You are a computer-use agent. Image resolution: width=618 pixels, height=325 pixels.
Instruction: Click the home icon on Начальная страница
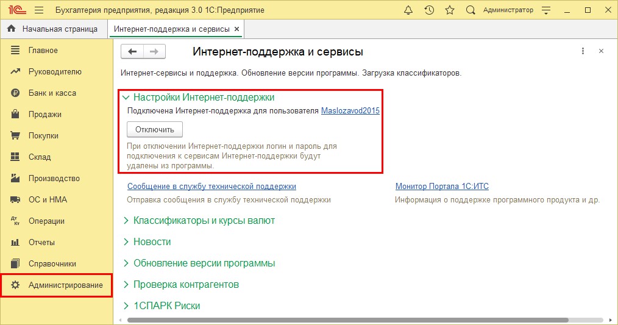coord(12,29)
